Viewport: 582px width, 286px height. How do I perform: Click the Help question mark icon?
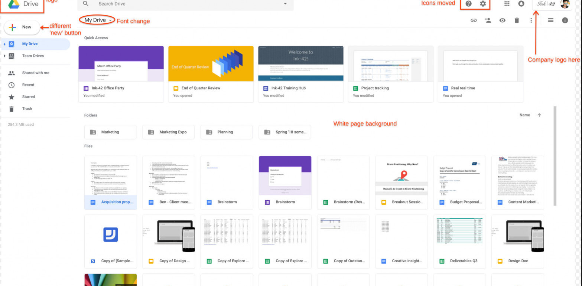[x=468, y=4]
